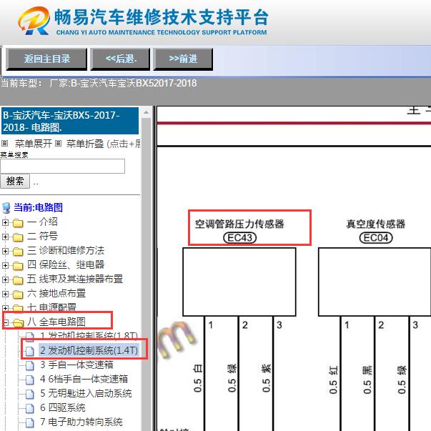Viewport: 431px width, 431px height.
Task: Click the 0.5 红 wire label
Action: (x=333, y=380)
